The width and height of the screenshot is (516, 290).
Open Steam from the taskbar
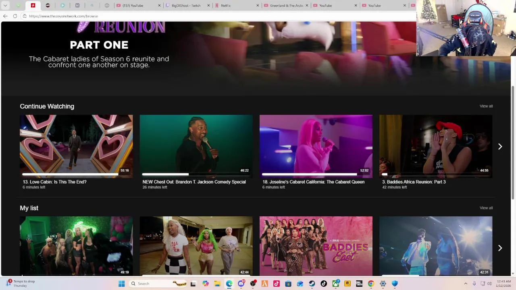[312, 284]
